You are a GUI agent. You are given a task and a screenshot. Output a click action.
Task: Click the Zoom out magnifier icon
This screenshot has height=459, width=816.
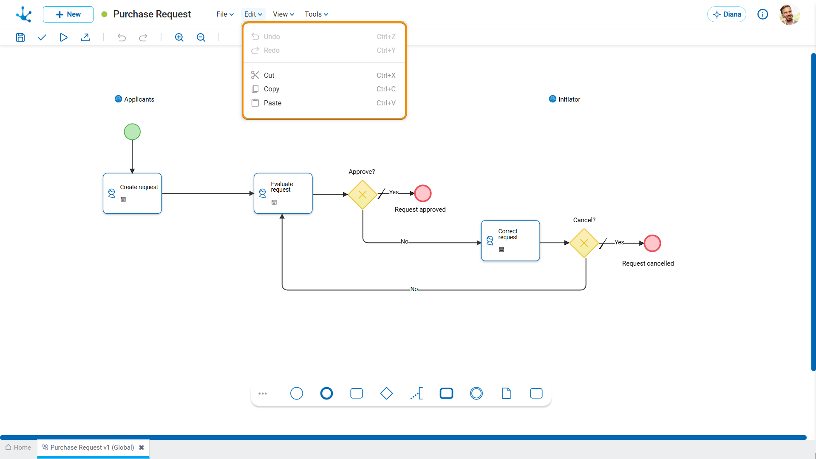201,37
